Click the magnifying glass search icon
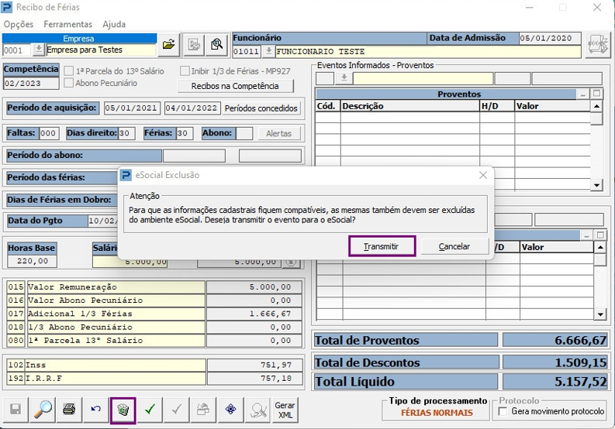Image resolution: width=615 pixels, height=429 pixels. coord(43,410)
